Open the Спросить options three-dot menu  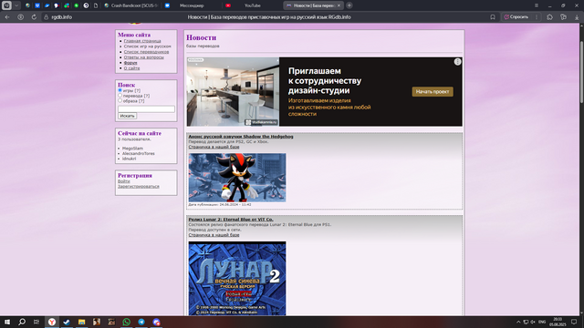pyautogui.click(x=537, y=17)
